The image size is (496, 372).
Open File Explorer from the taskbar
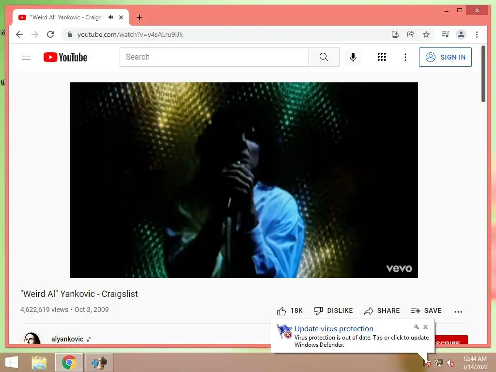point(39,362)
